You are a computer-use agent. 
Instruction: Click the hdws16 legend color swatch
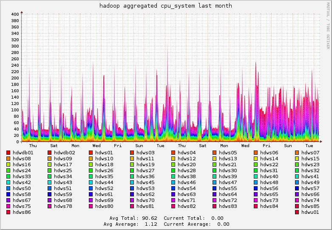pyautogui.click(x=8, y=165)
